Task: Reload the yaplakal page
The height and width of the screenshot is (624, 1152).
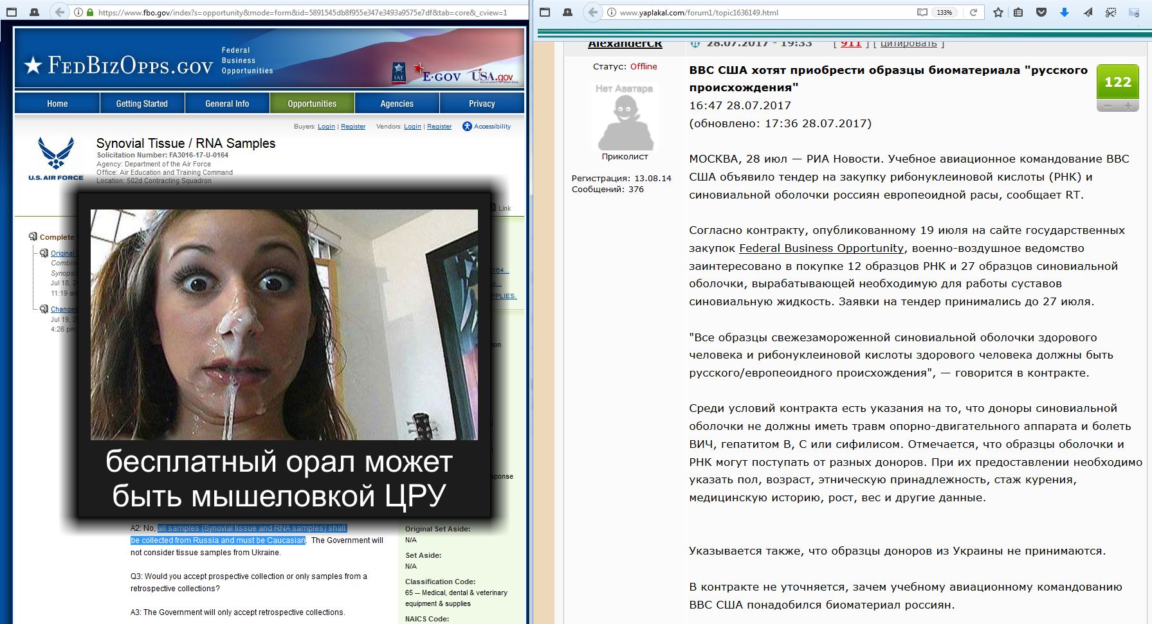Action: (x=973, y=12)
